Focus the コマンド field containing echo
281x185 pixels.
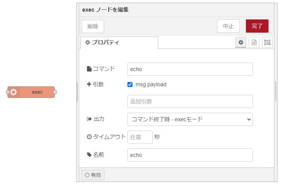coord(190,69)
